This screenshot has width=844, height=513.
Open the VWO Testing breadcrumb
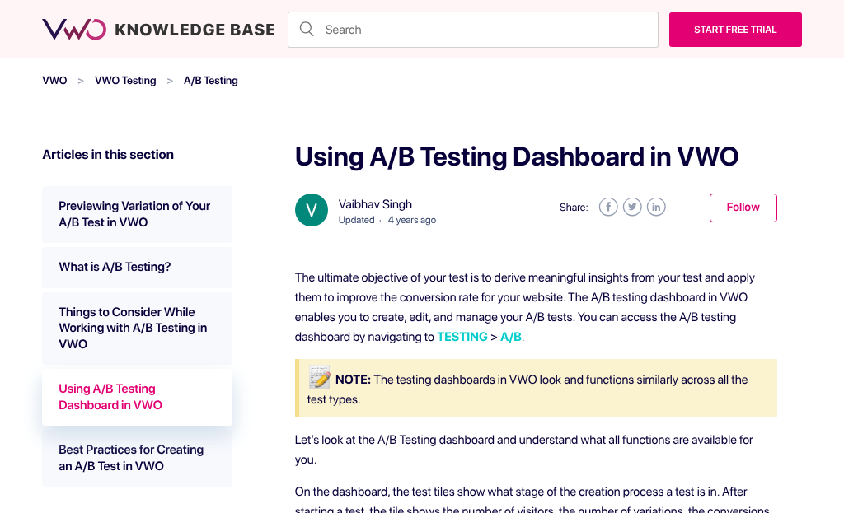tap(125, 81)
